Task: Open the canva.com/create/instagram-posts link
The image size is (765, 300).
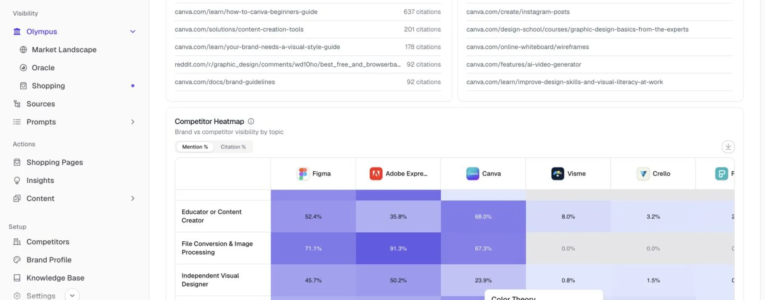Action: pyautogui.click(x=518, y=12)
